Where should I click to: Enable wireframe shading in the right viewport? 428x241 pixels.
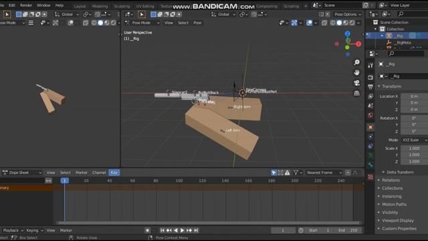pyautogui.click(x=333, y=23)
